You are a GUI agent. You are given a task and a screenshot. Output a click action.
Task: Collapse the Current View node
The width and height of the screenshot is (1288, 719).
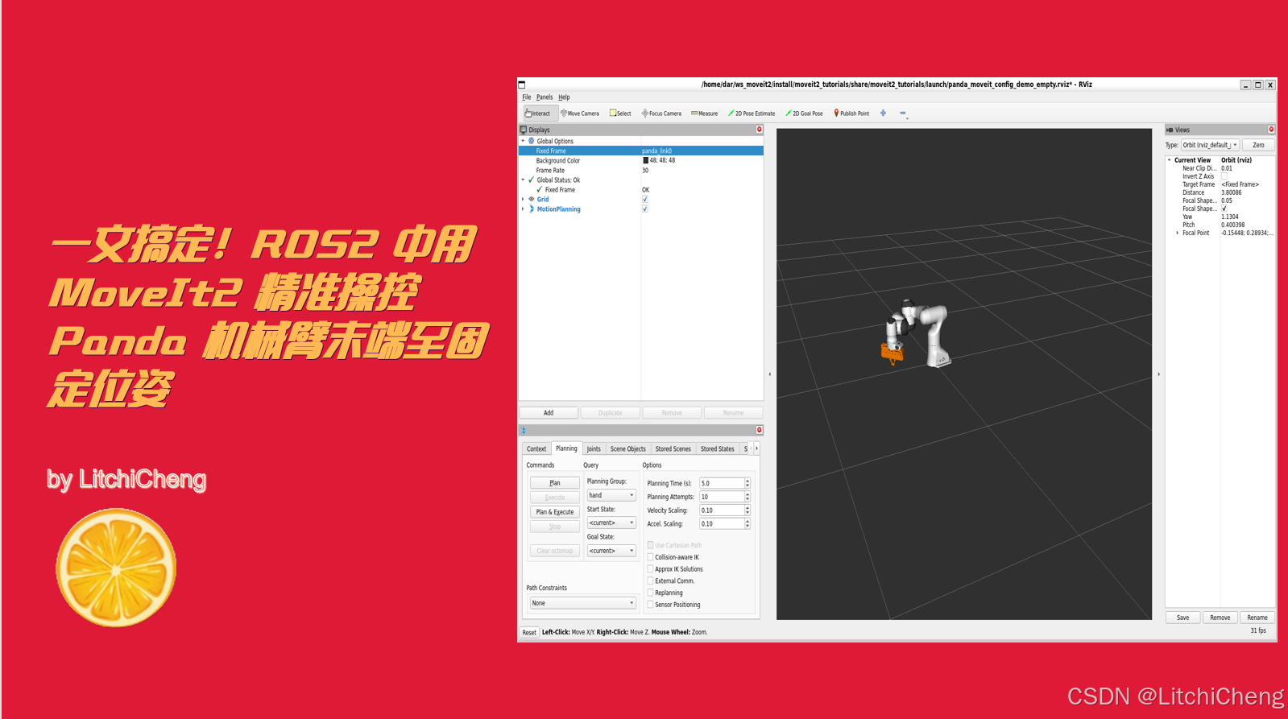pyautogui.click(x=1170, y=160)
